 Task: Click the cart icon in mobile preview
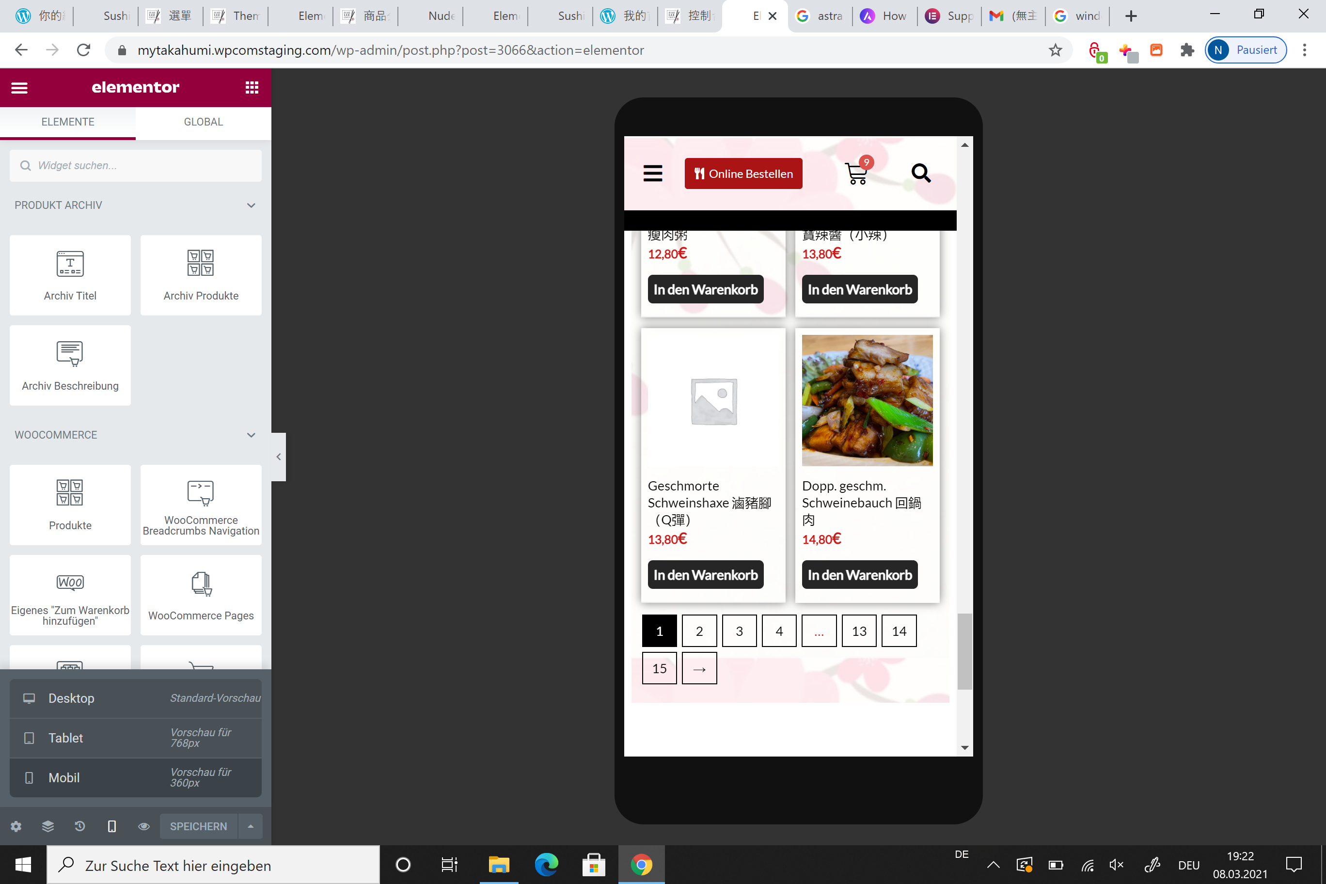(x=854, y=174)
